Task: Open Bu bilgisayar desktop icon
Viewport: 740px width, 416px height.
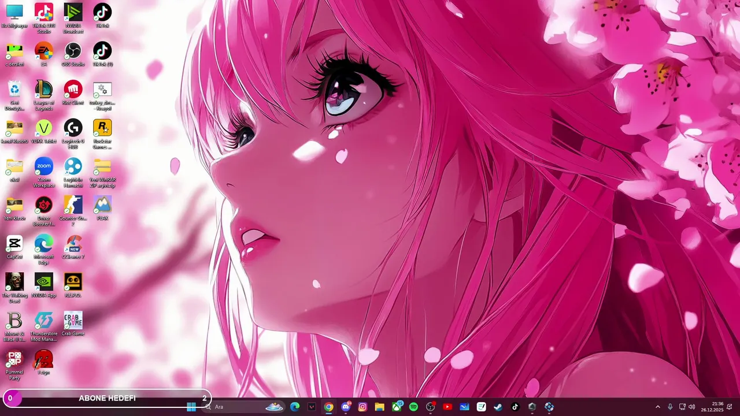Action: [14, 16]
